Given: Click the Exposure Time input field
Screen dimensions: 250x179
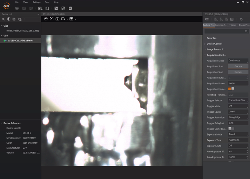Looking at the screenshot, I should (x=238, y=140).
